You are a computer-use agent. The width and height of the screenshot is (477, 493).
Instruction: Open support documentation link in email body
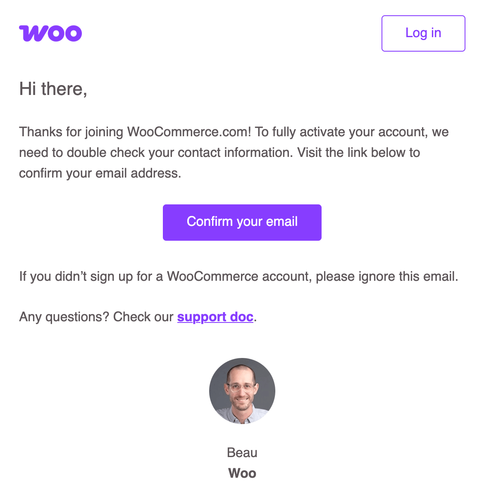(x=215, y=317)
